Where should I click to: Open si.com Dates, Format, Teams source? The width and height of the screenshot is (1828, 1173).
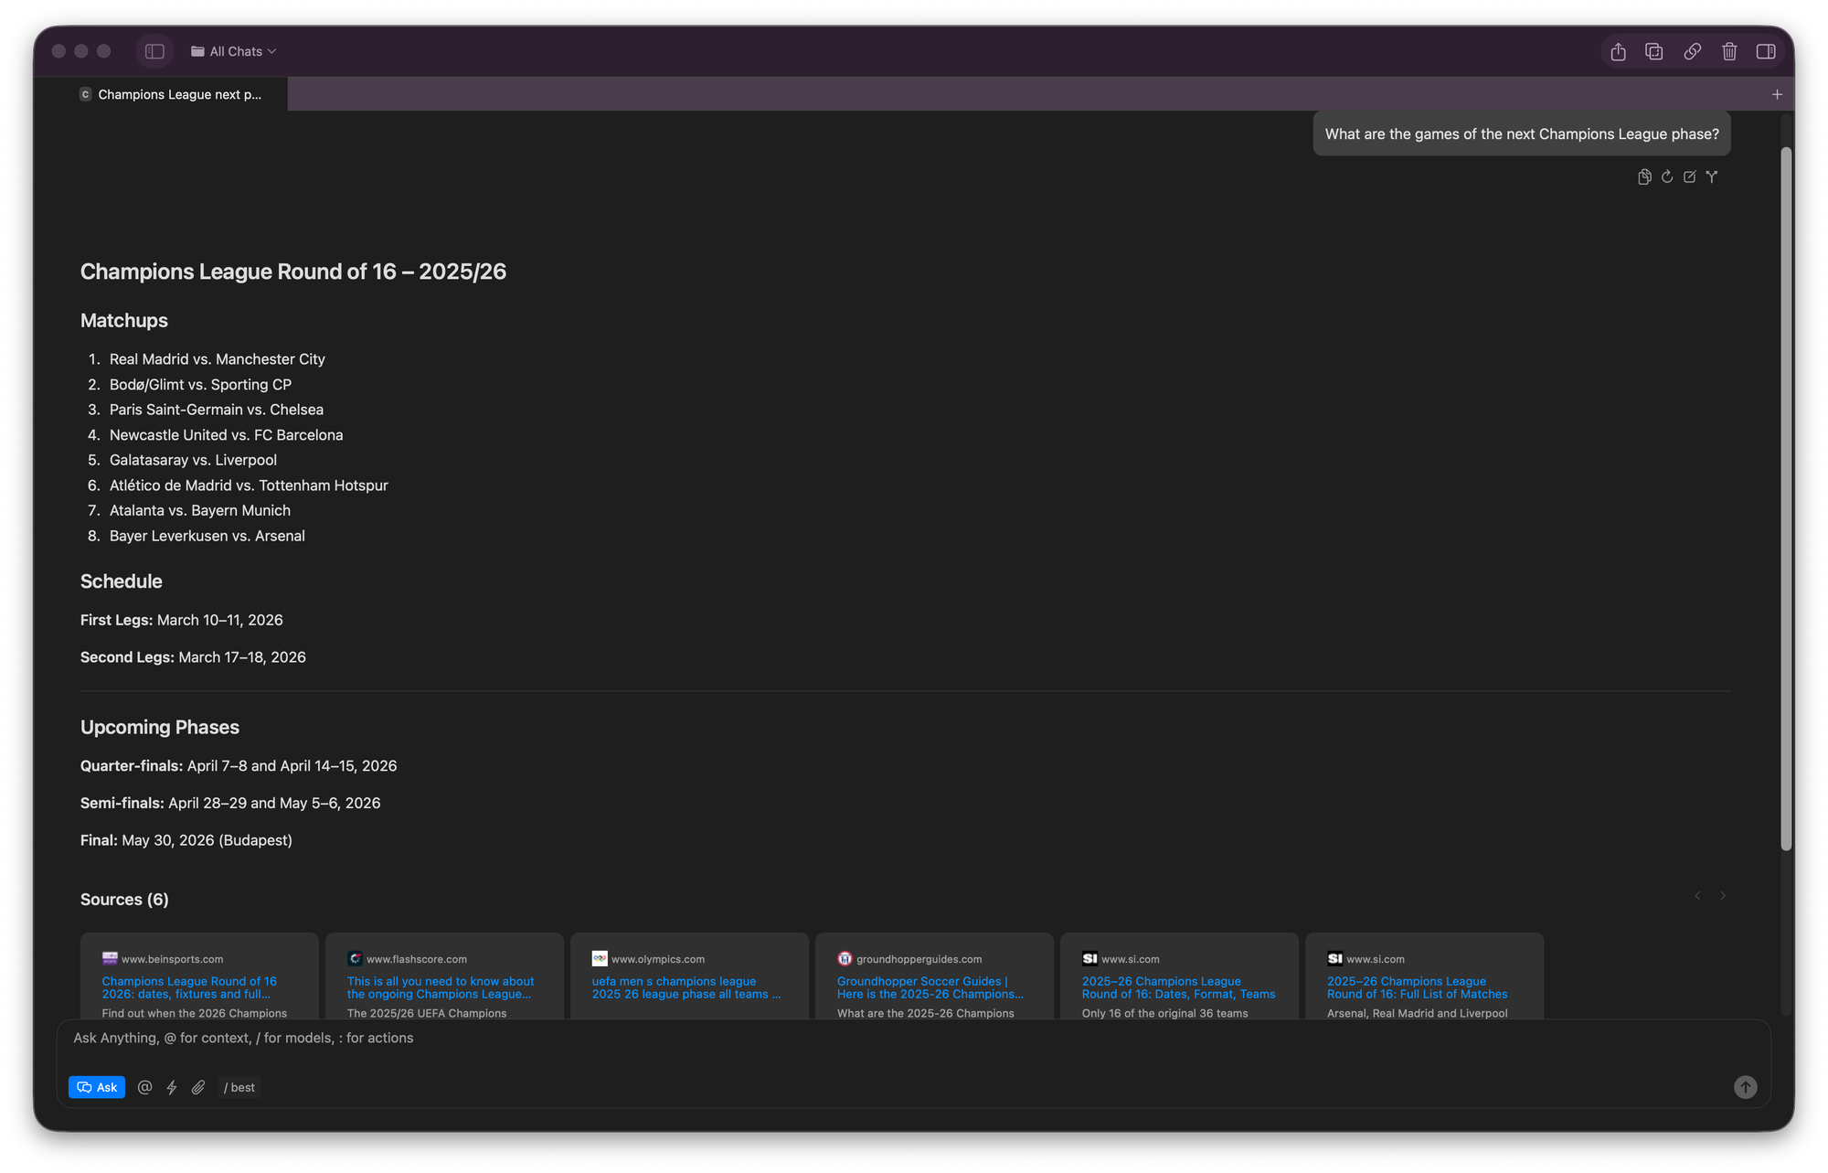pos(1178,987)
